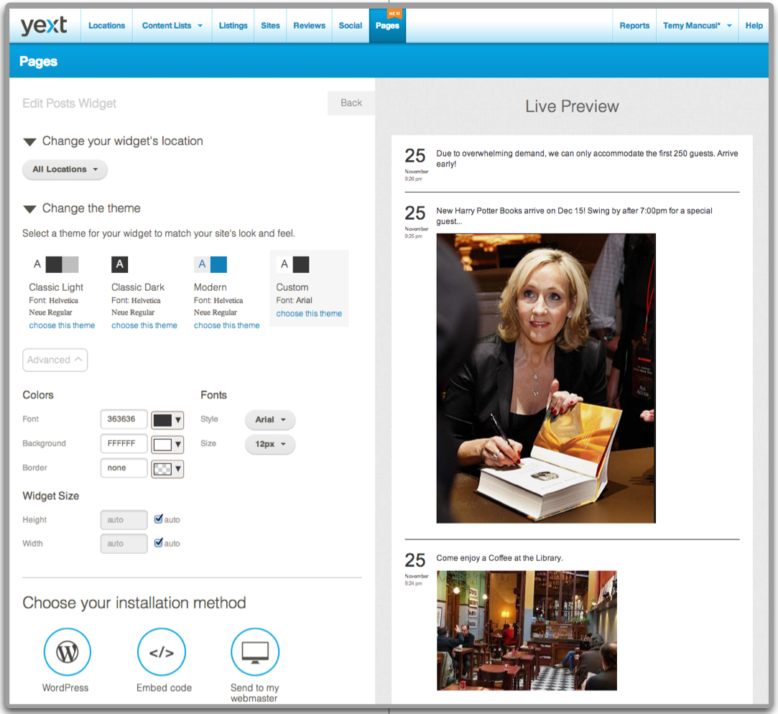The height and width of the screenshot is (714, 778).
Task: Click the WordPress installation icon
Action: pyautogui.click(x=68, y=652)
